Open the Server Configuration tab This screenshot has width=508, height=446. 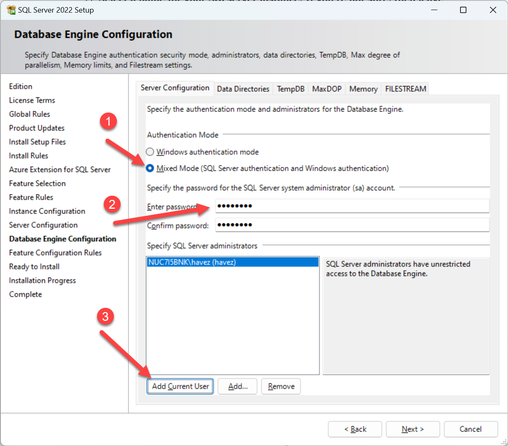175,88
